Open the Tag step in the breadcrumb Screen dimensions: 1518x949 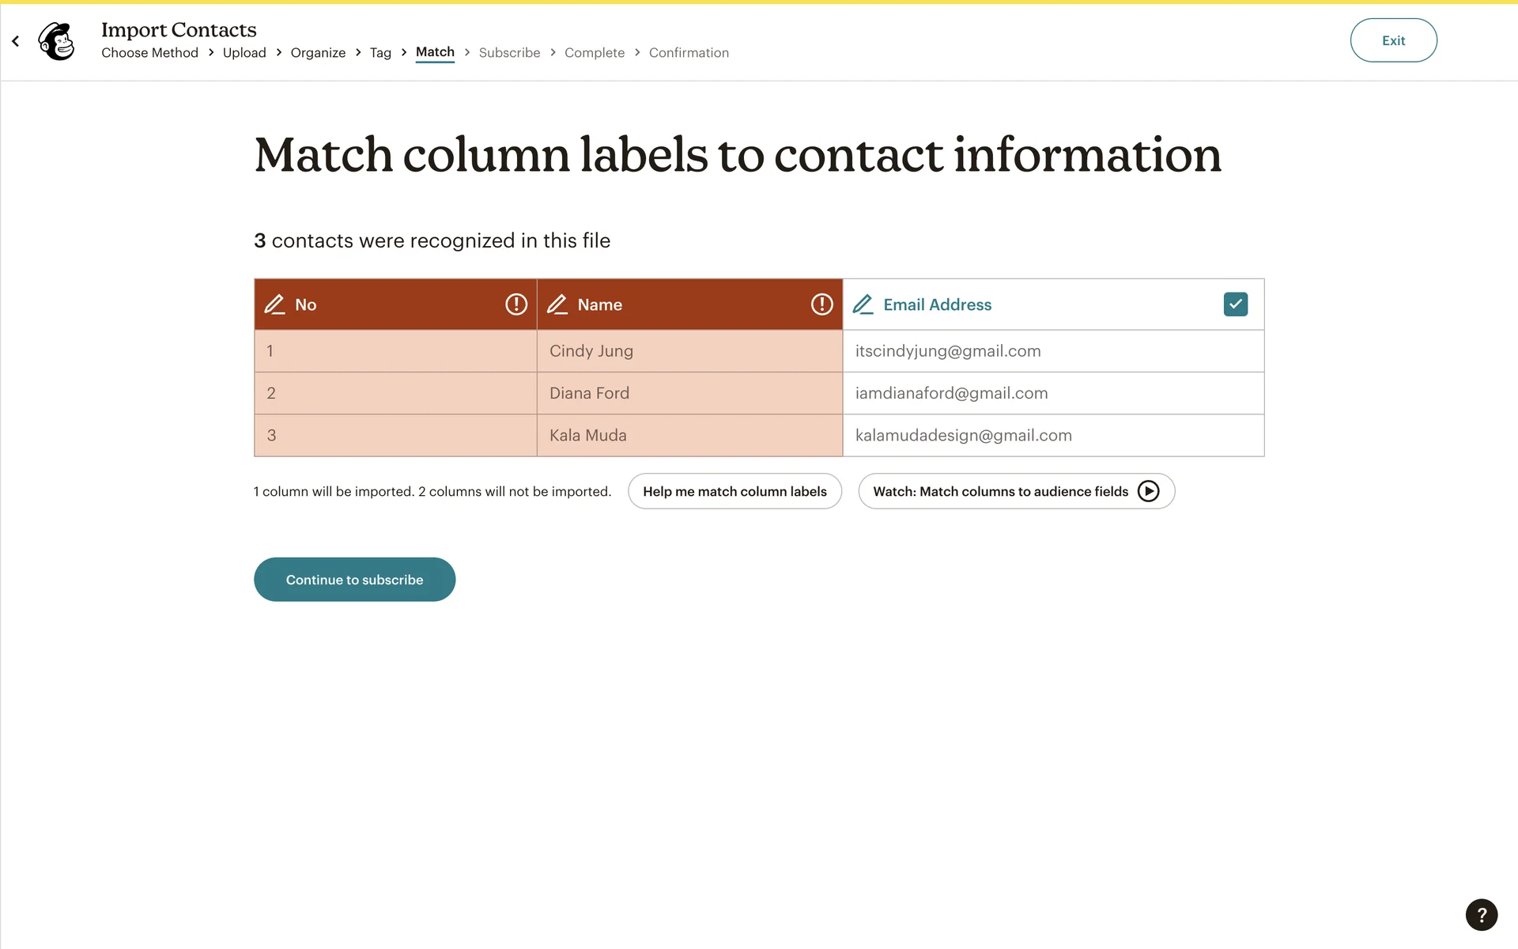(380, 53)
